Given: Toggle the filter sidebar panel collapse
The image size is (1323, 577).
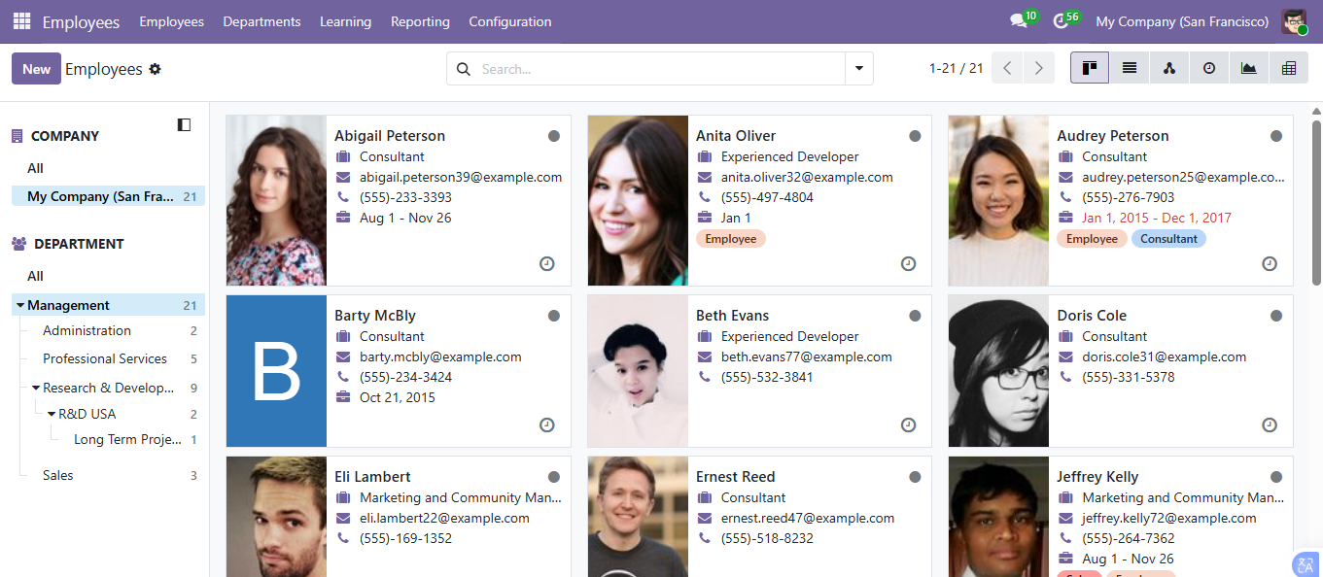Looking at the screenshot, I should (184, 124).
